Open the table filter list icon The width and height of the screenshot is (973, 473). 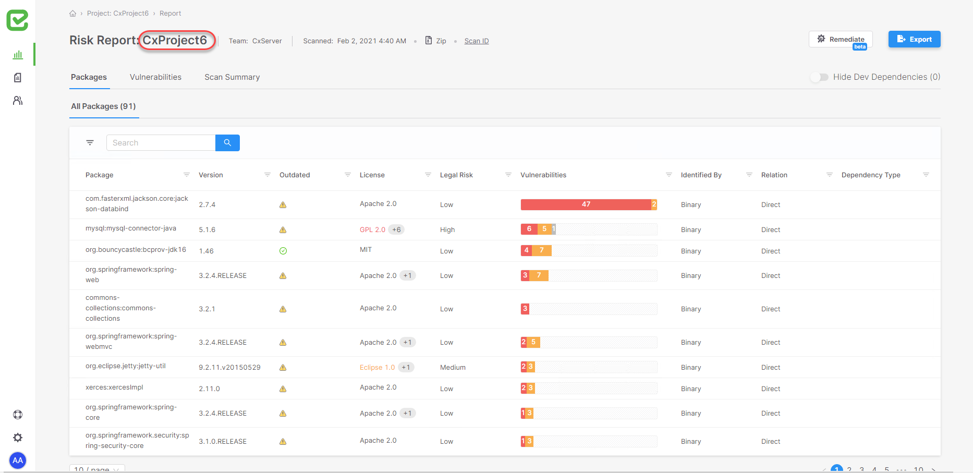coord(90,143)
